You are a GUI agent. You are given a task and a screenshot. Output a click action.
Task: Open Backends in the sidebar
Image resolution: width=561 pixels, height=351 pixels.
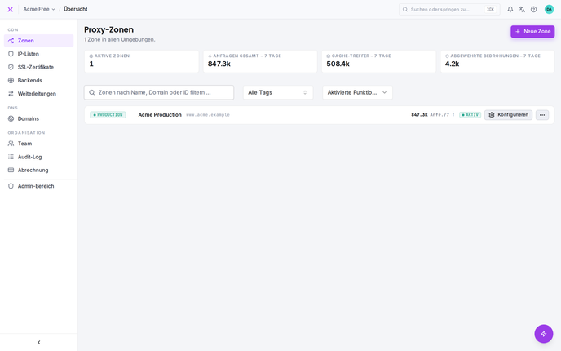click(x=38, y=80)
